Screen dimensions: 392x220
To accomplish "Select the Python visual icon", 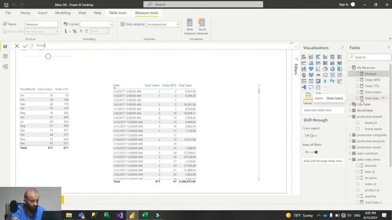I will pos(332,81).
